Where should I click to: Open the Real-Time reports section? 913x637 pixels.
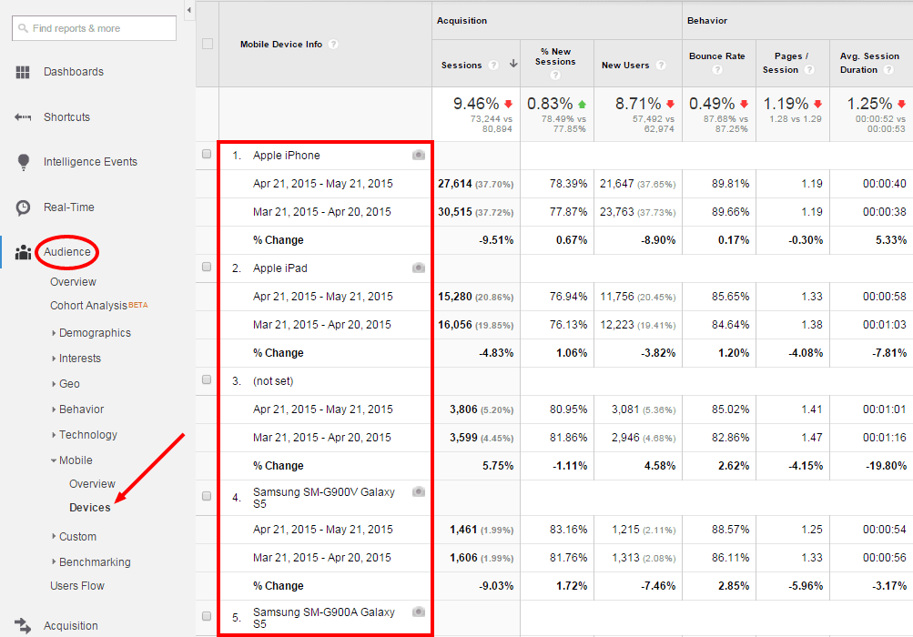pyautogui.click(x=68, y=207)
